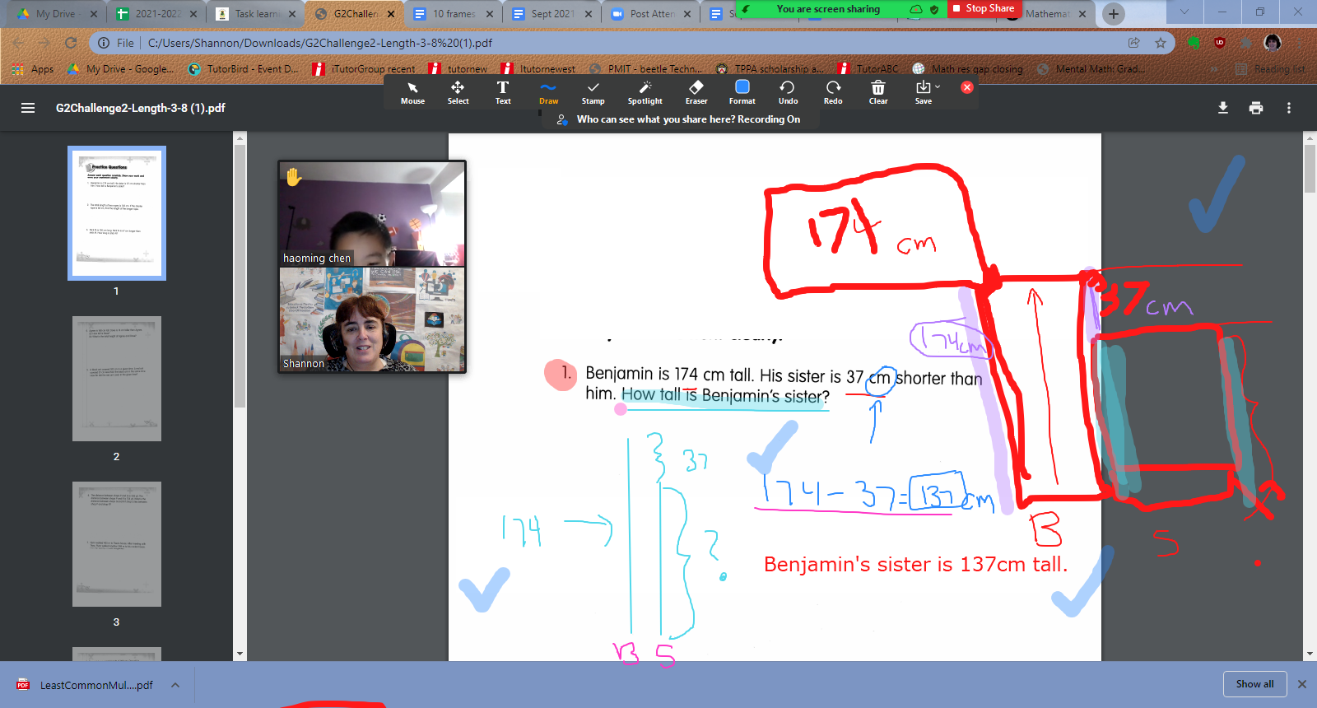This screenshot has height=708, width=1317.
Task: Close the downloads bar
Action: pos(1302,684)
